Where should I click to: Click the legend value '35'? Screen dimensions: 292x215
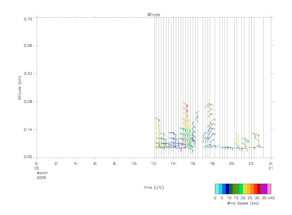tap(264, 198)
